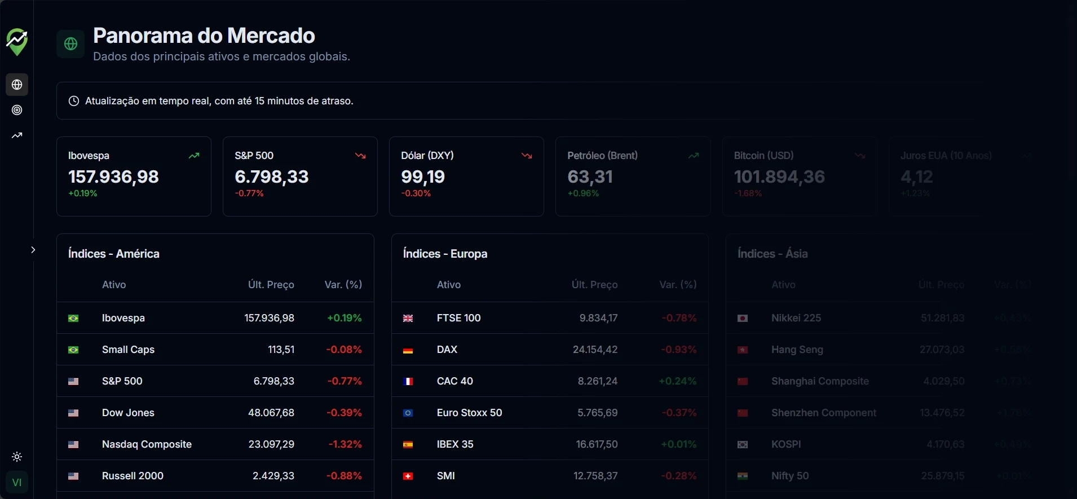Click the Var. (%) header in América table

tap(343, 285)
